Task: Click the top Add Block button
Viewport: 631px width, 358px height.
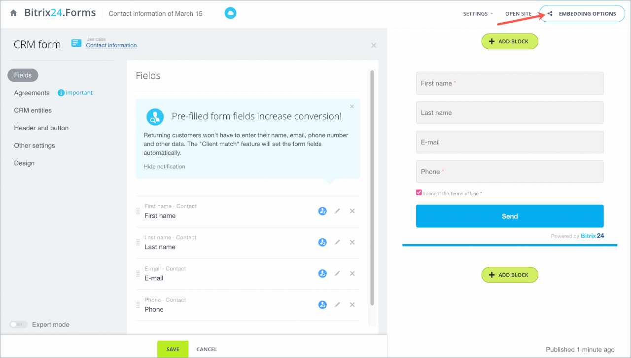Action: click(x=510, y=41)
